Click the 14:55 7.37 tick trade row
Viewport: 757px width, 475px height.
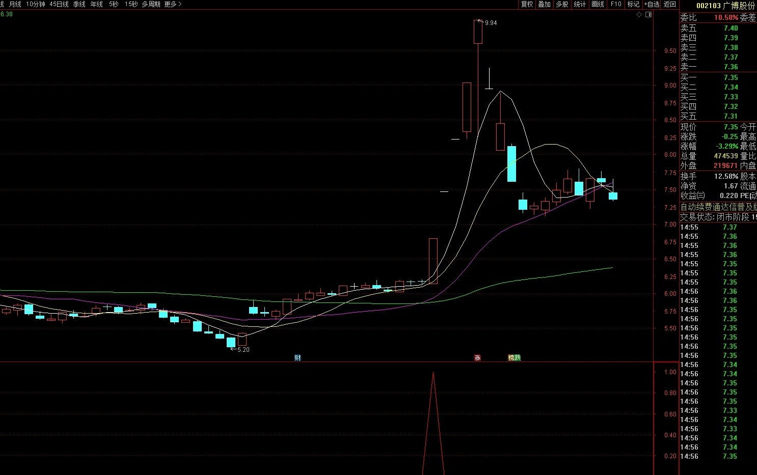[709, 227]
